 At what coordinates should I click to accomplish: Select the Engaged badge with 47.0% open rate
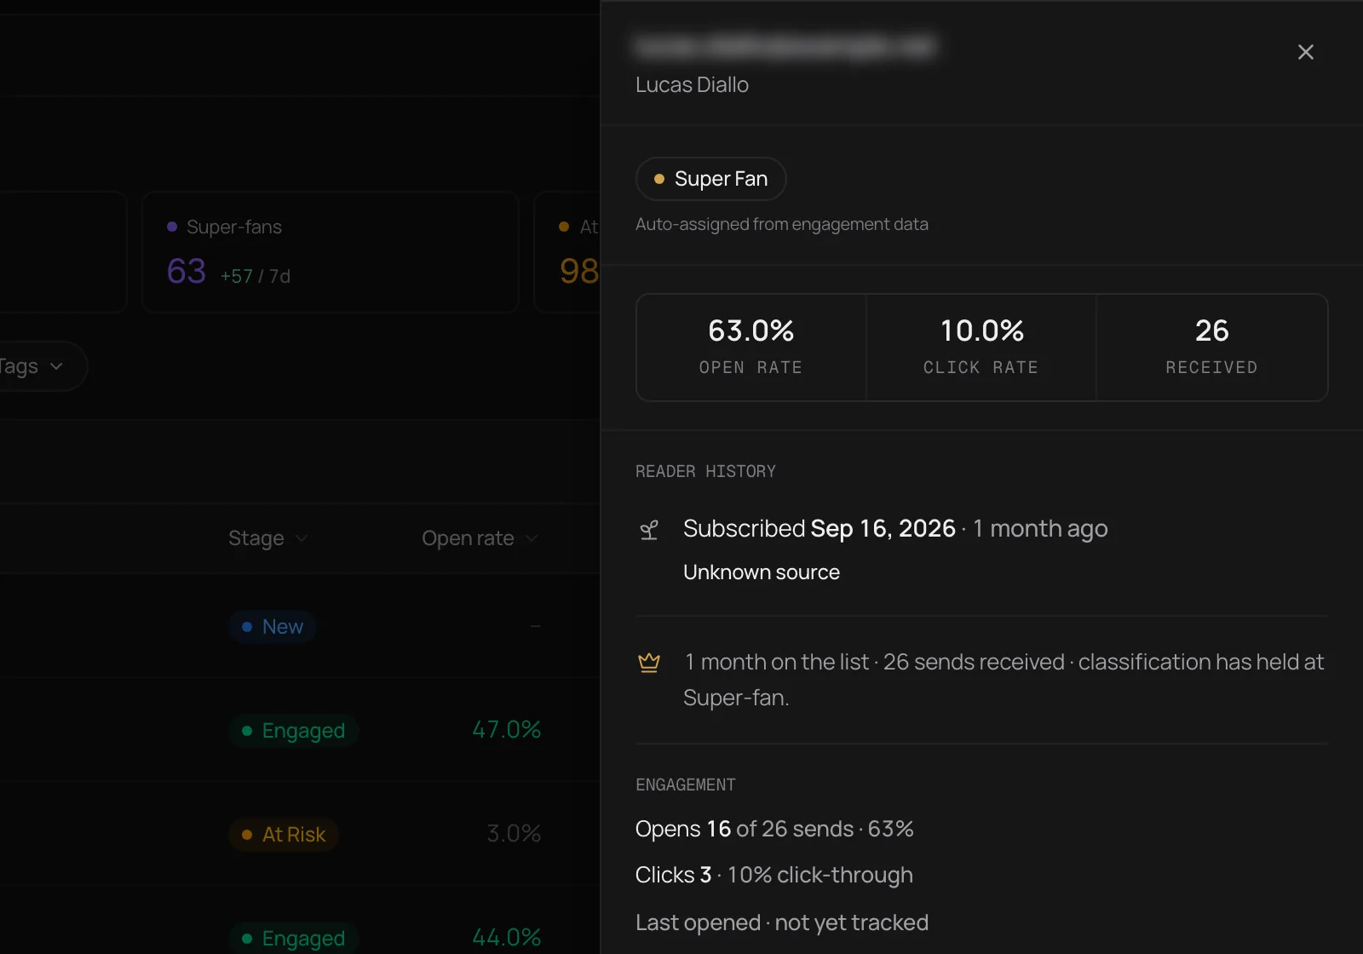click(294, 731)
